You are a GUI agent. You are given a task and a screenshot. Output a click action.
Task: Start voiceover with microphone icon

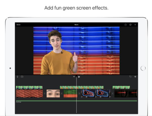(17, 77)
